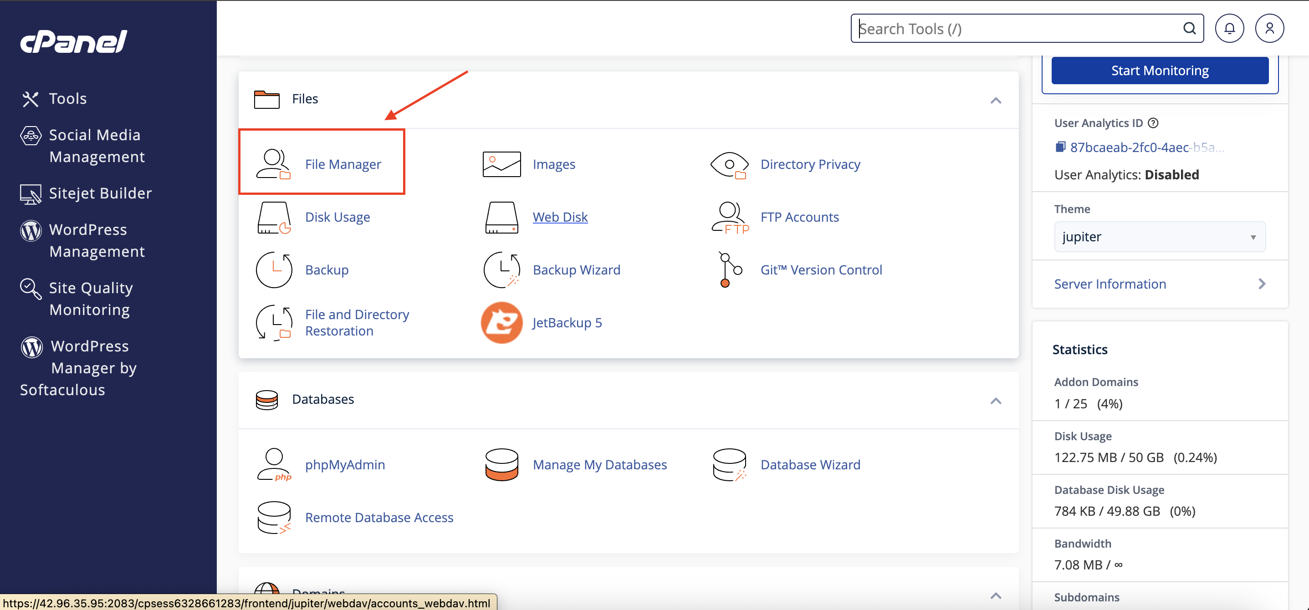The height and width of the screenshot is (610, 1309).
Task: Open the user account icon
Action: (x=1269, y=28)
